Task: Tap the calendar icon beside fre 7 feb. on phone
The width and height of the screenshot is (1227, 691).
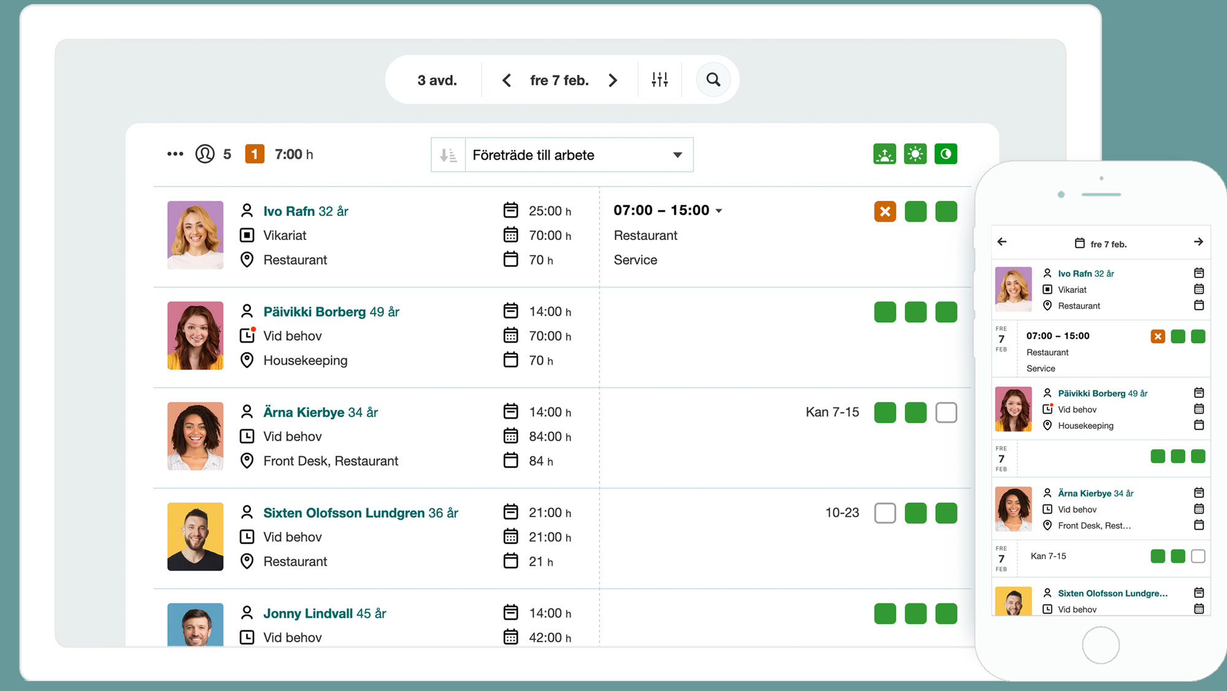Action: pos(1080,244)
